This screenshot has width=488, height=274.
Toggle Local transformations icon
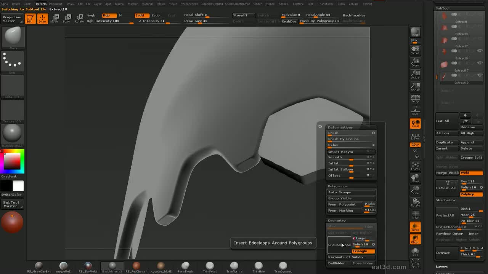click(x=415, y=123)
